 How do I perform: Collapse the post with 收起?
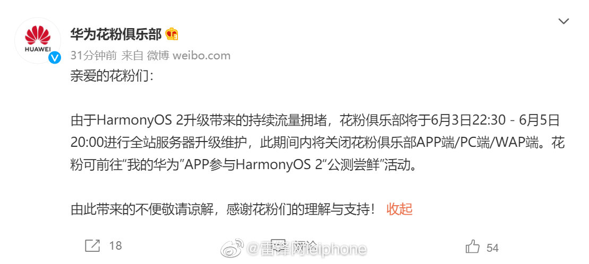[399, 209]
